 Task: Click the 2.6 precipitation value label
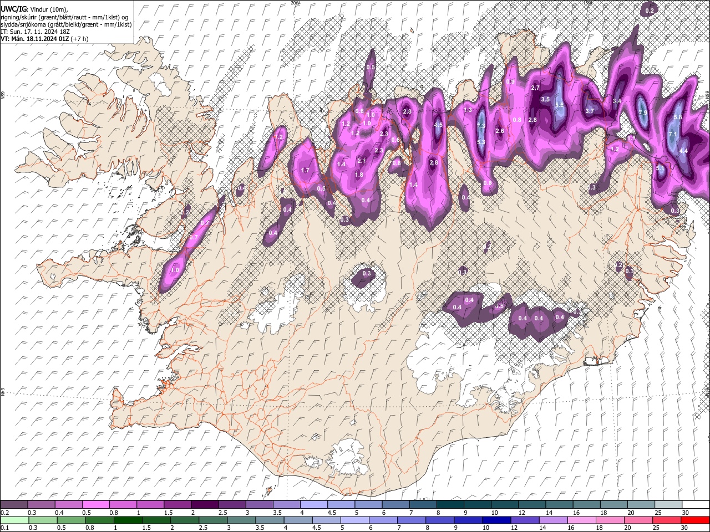click(499, 131)
